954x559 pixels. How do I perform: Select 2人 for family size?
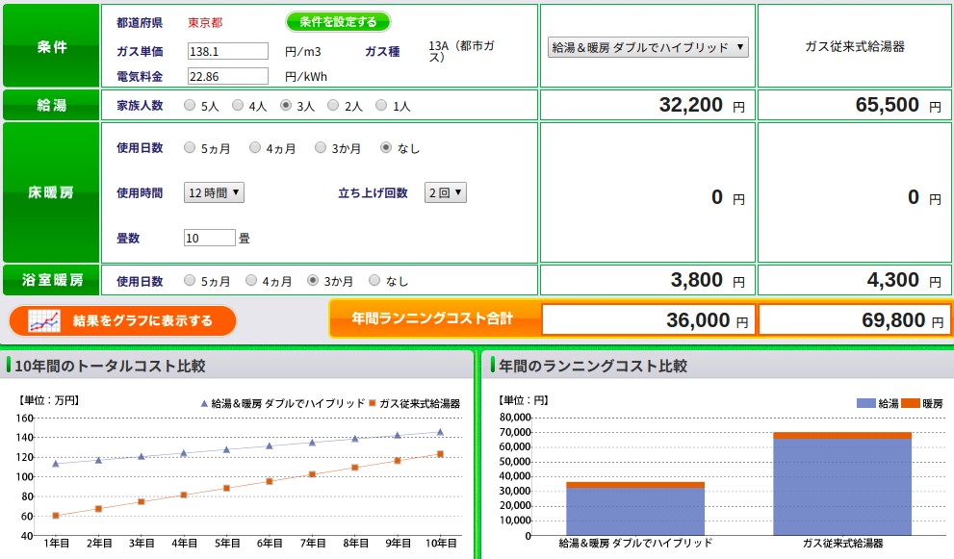click(333, 105)
